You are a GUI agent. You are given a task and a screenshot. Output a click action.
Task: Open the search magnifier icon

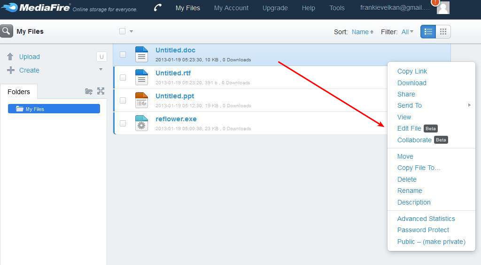pos(6,31)
